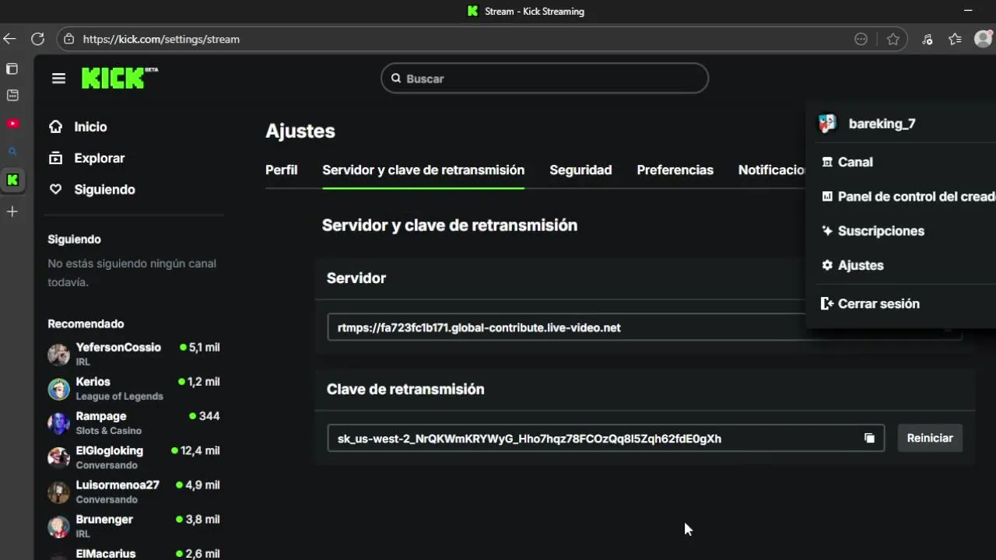996x560 pixels.
Task: Reload the page with the refresh icon
Action: click(37, 39)
